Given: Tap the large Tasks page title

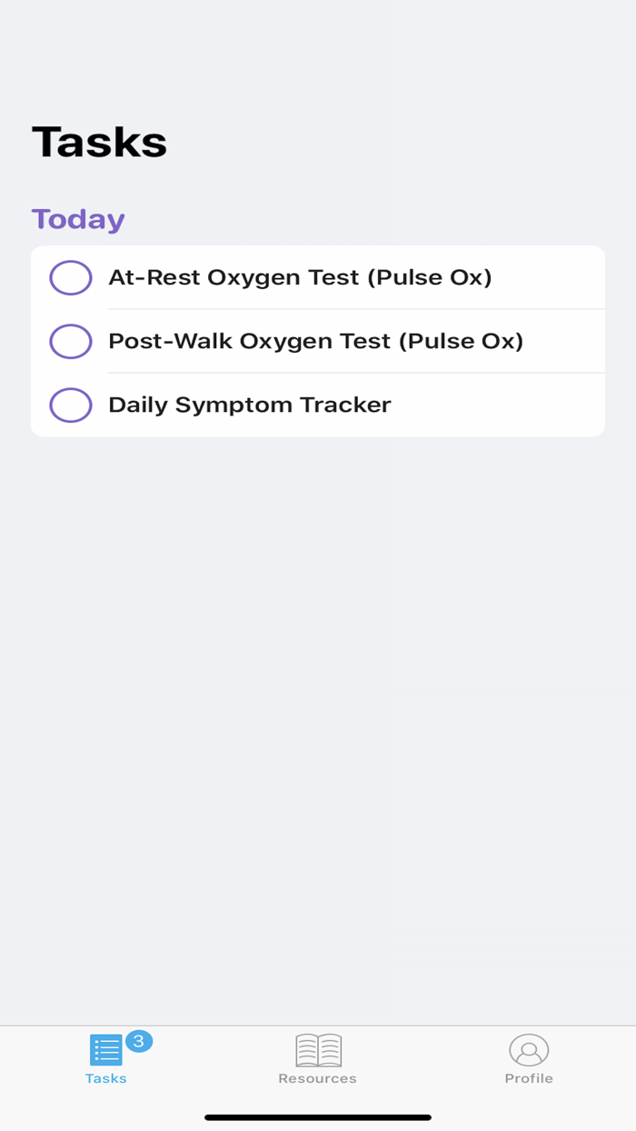Looking at the screenshot, I should [100, 143].
